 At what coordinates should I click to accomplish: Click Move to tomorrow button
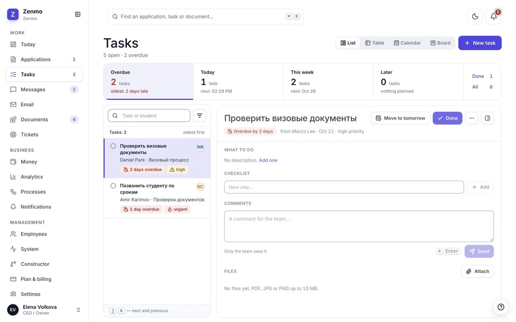400,118
